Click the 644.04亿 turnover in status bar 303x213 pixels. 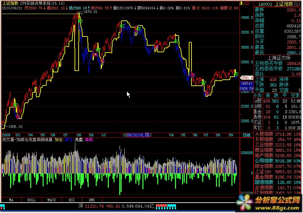click(x=144, y=206)
